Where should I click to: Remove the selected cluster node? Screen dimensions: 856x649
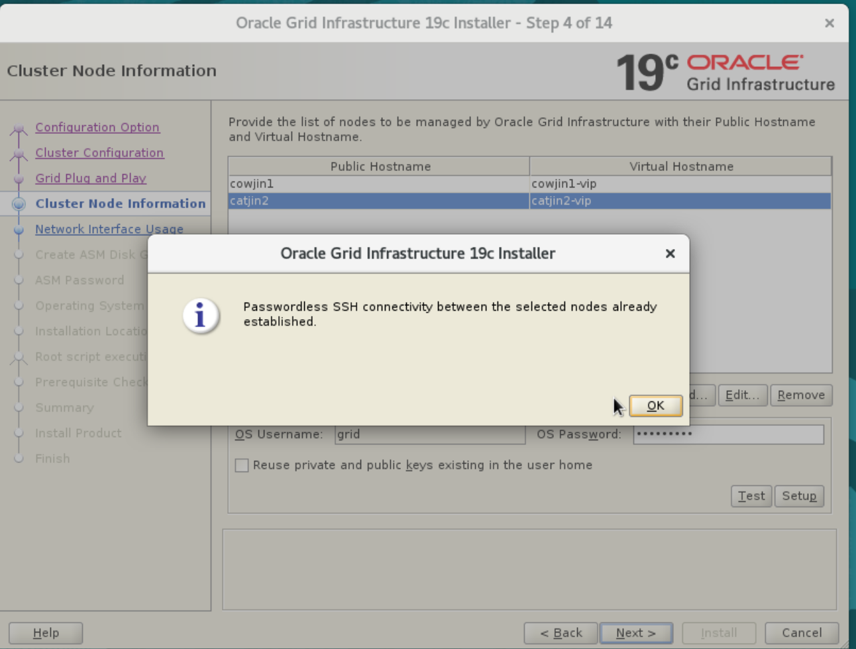[801, 395]
